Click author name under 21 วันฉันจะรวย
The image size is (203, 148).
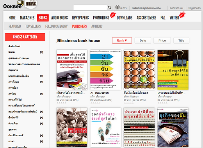tap(98, 96)
